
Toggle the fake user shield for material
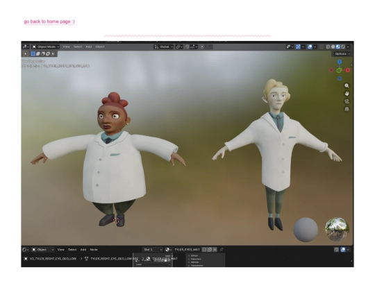coord(204,250)
